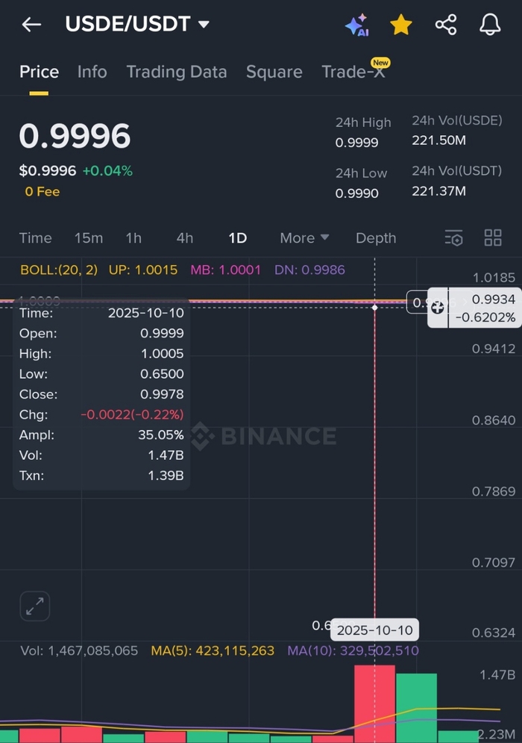
Task: Switch to Depth chart view
Action: point(376,238)
